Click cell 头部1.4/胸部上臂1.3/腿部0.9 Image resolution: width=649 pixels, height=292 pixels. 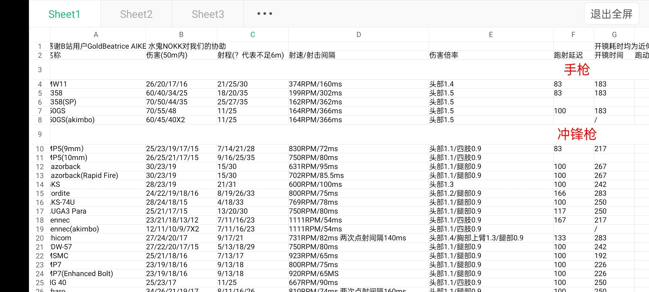pyautogui.click(x=491, y=238)
